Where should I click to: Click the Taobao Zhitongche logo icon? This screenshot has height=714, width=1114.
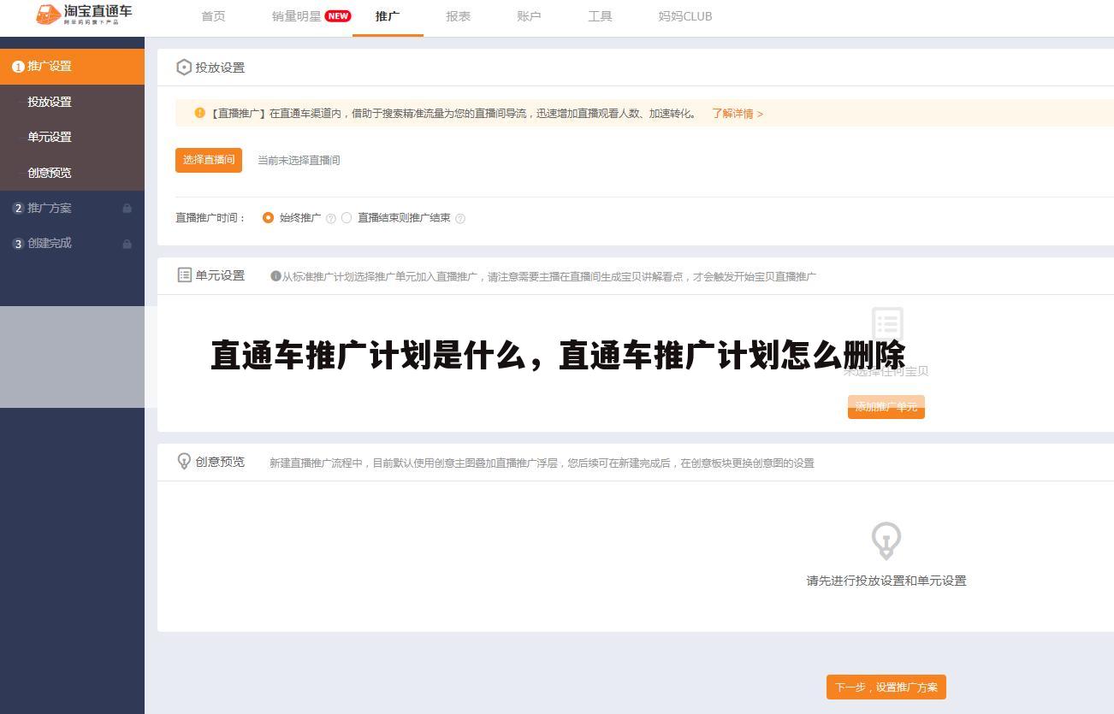(47, 14)
